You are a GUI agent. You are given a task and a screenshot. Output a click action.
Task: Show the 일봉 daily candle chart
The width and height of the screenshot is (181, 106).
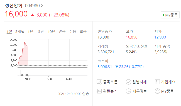(62, 32)
